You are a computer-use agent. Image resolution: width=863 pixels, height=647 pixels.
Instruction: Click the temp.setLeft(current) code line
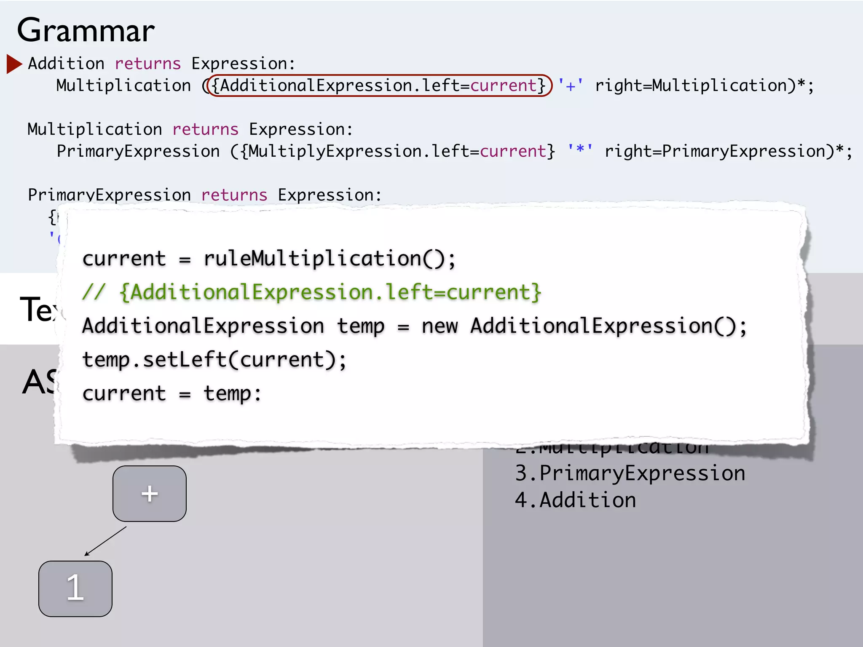(214, 359)
